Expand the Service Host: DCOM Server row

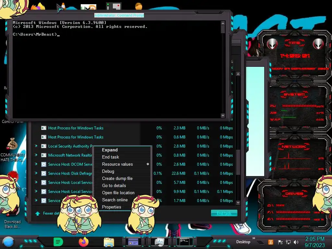[36, 164]
